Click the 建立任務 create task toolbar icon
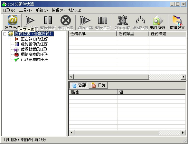The image size is (188, 144). coord(13,20)
